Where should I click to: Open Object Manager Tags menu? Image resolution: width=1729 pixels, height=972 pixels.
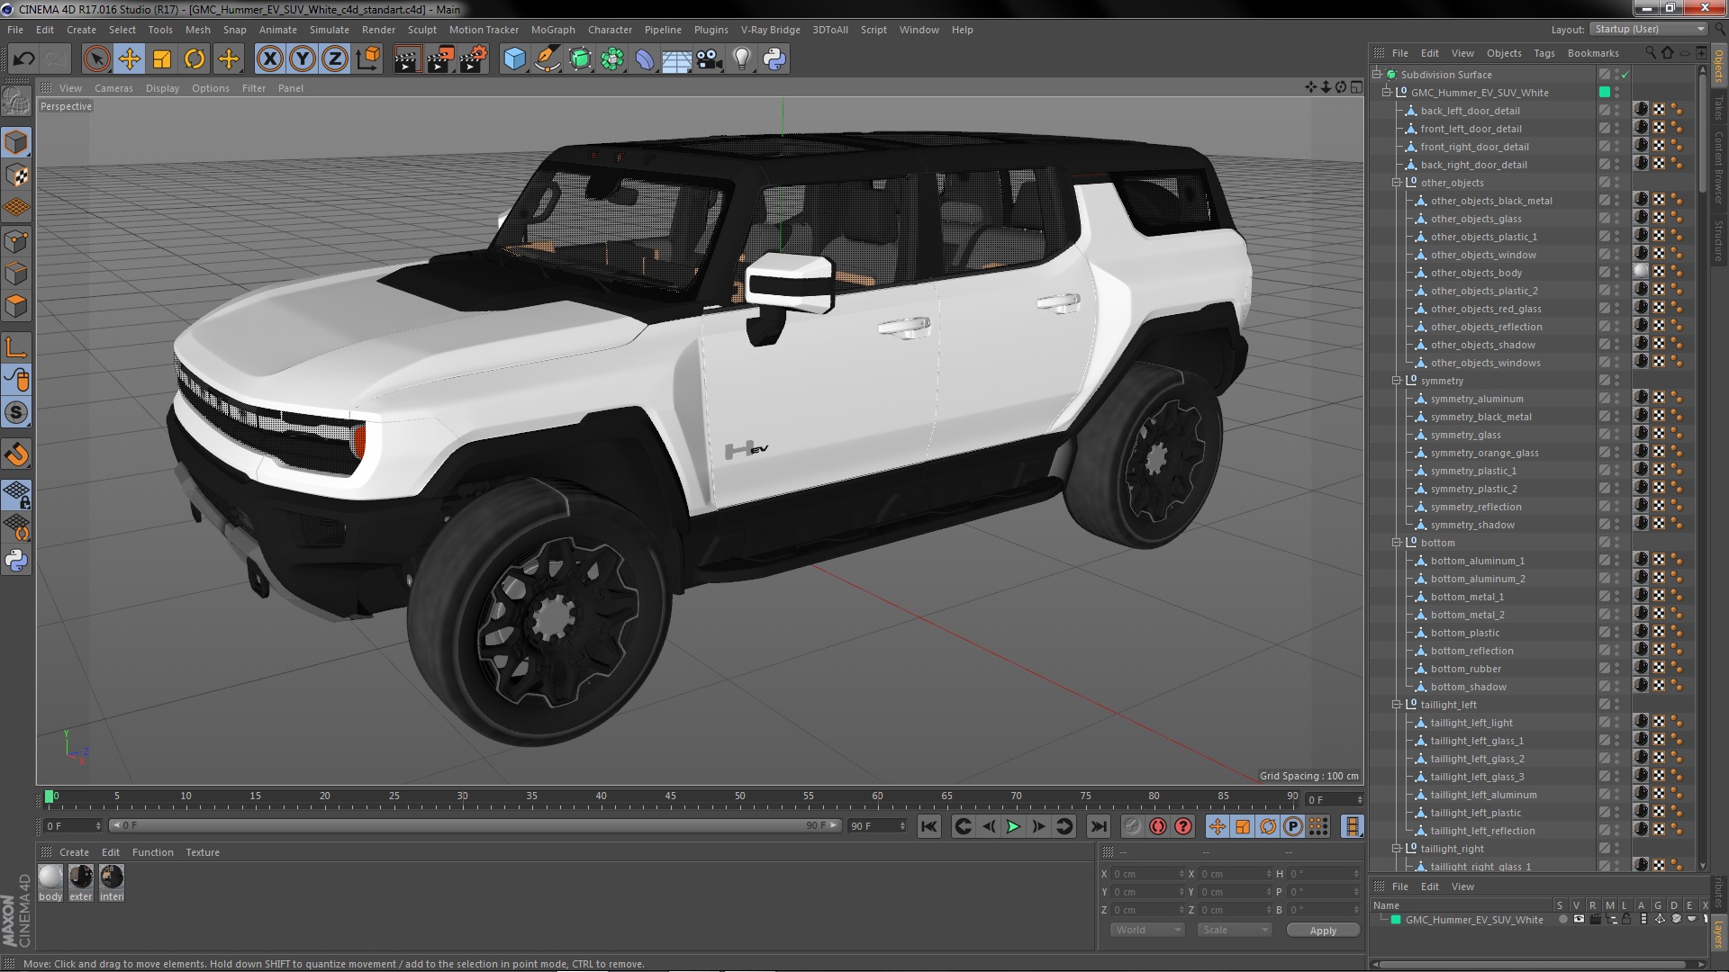1544,53
